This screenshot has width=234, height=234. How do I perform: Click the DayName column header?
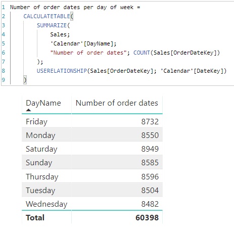click(x=43, y=103)
